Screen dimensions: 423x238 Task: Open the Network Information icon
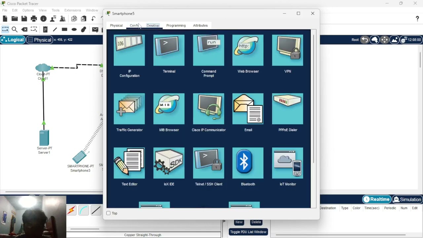point(43,19)
